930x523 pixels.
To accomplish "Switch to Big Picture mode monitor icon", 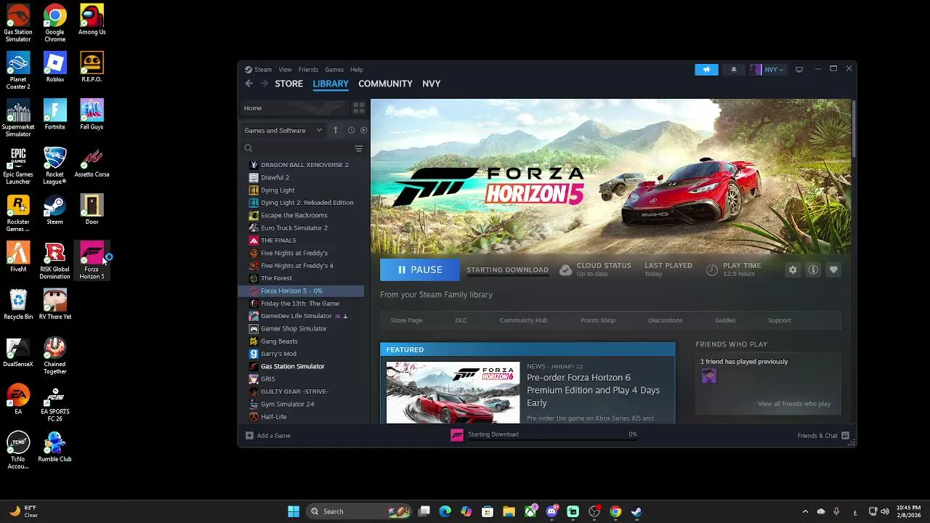I will tap(799, 70).
